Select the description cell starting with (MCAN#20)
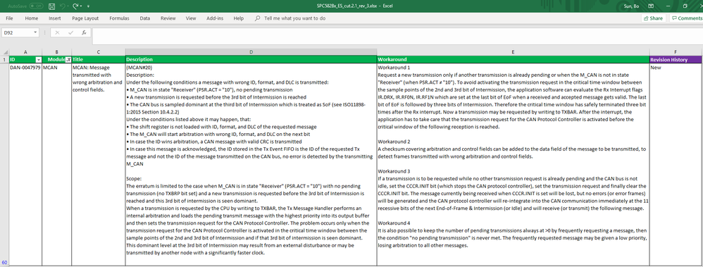The height and width of the screenshot is (267, 703). [x=251, y=164]
